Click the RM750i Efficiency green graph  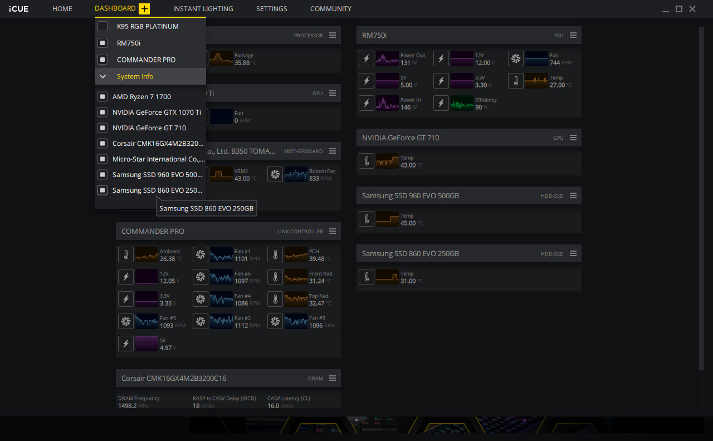[462, 103]
